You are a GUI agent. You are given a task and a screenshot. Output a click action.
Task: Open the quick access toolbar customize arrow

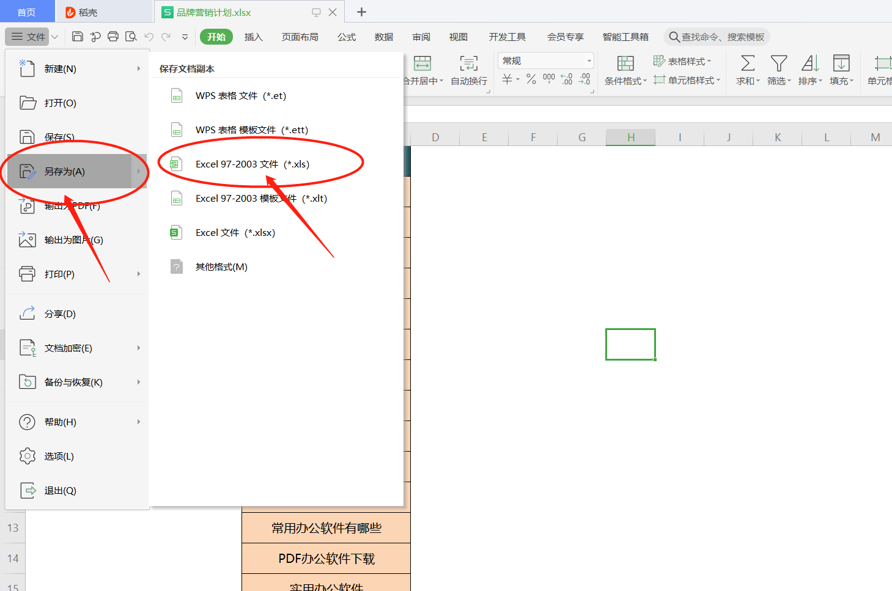pos(185,37)
